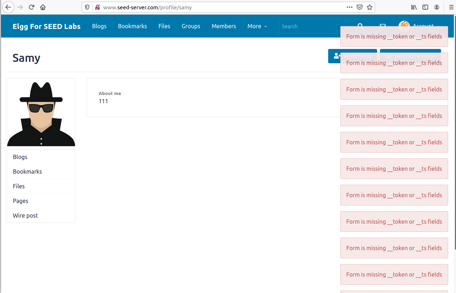The height and width of the screenshot is (293, 456).
Task: Click the Elgg For SEED Labs site title
Action: pos(46,26)
